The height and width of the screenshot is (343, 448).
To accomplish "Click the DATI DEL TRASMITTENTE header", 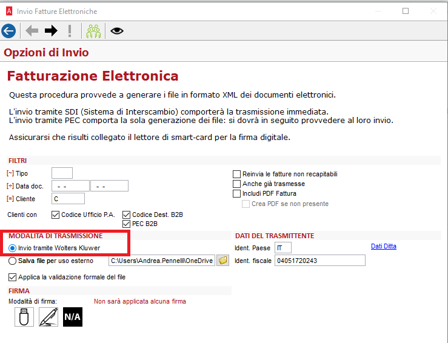I will (275, 236).
